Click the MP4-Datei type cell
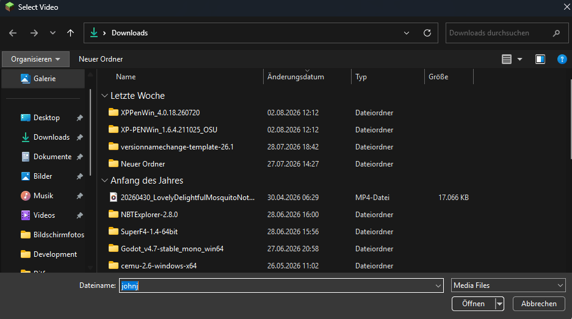Viewport: 572px width, 319px height. 372,198
